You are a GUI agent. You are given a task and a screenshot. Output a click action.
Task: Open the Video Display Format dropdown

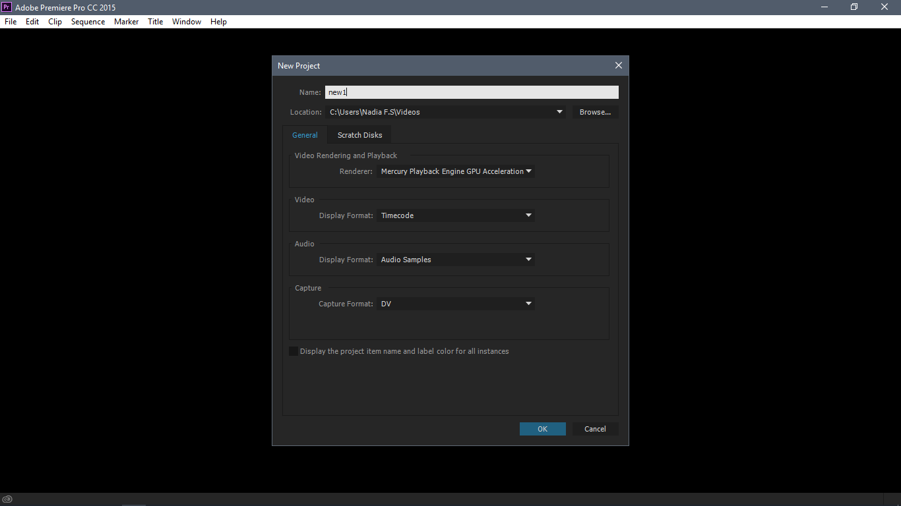pyautogui.click(x=456, y=215)
